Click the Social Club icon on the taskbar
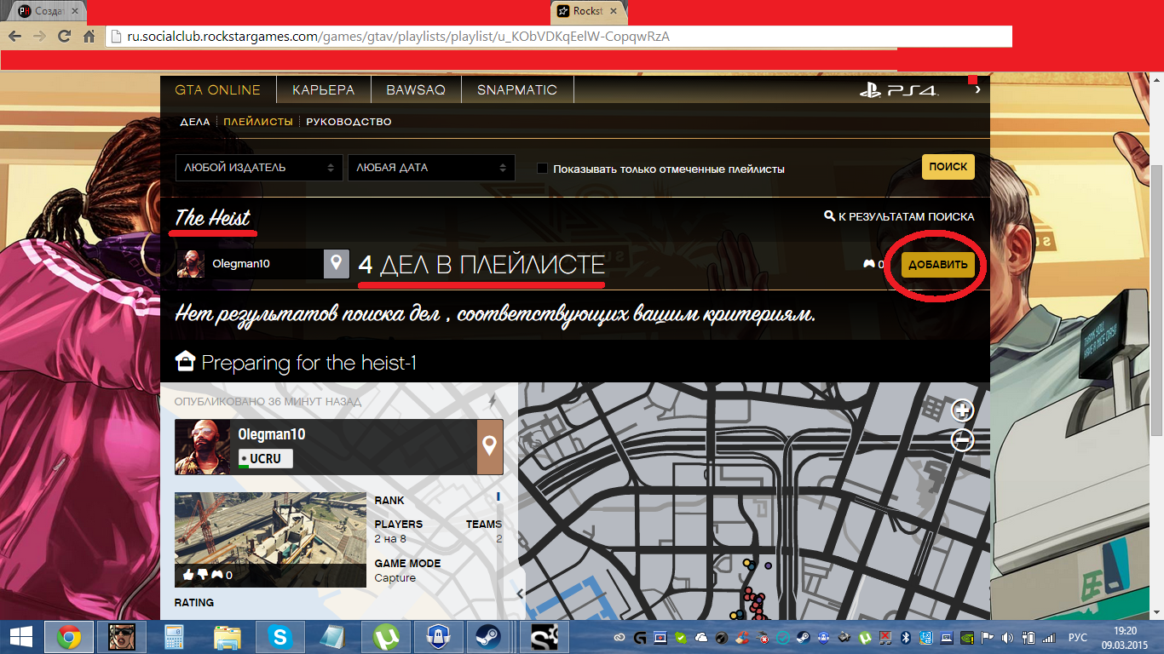The height and width of the screenshot is (654, 1164). (x=544, y=637)
